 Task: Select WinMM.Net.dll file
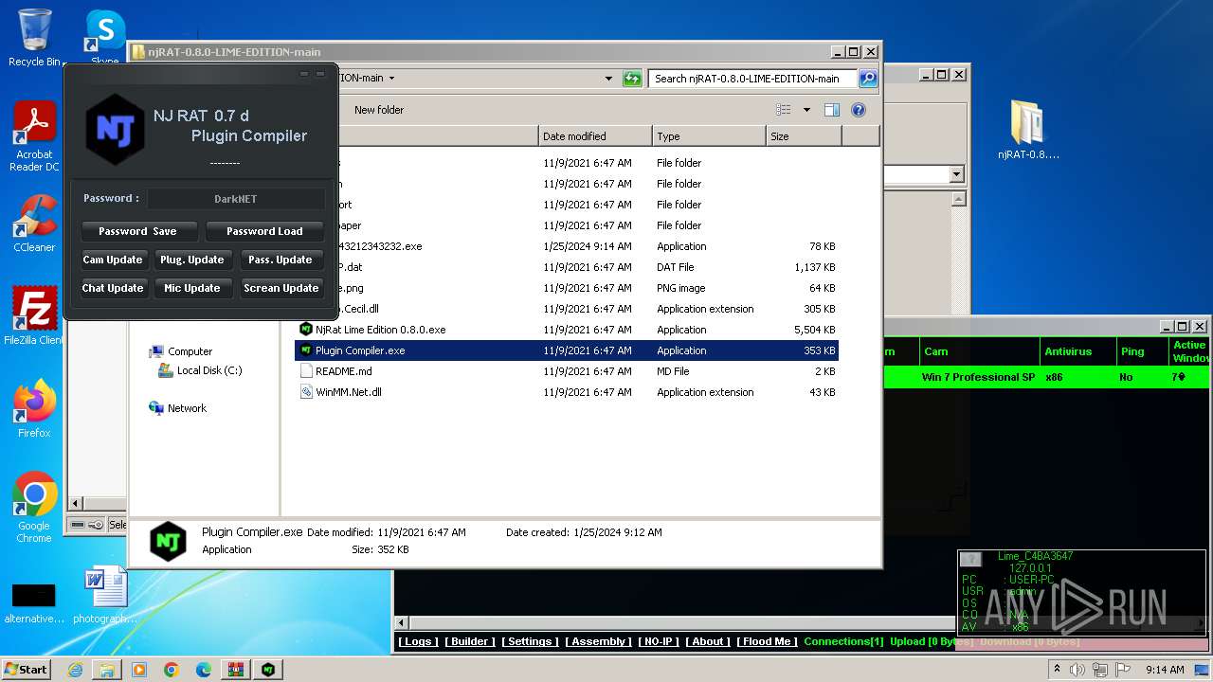coord(567,392)
